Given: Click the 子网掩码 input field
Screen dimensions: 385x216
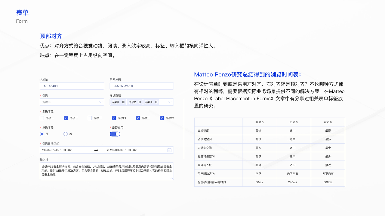Looking at the screenshot, I should click(x=142, y=86).
